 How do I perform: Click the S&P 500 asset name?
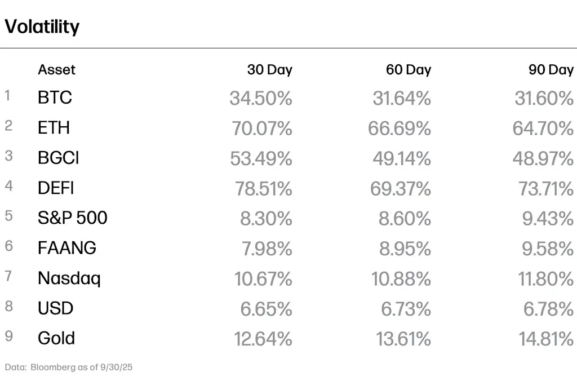click(x=73, y=218)
